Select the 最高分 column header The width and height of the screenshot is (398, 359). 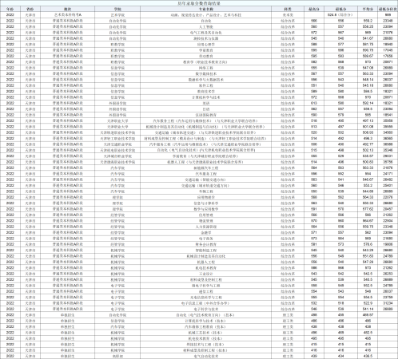(x=314, y=9)
